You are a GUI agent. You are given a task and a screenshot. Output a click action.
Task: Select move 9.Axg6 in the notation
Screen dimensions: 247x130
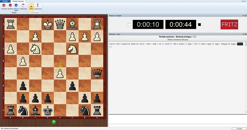click(224, 44)
